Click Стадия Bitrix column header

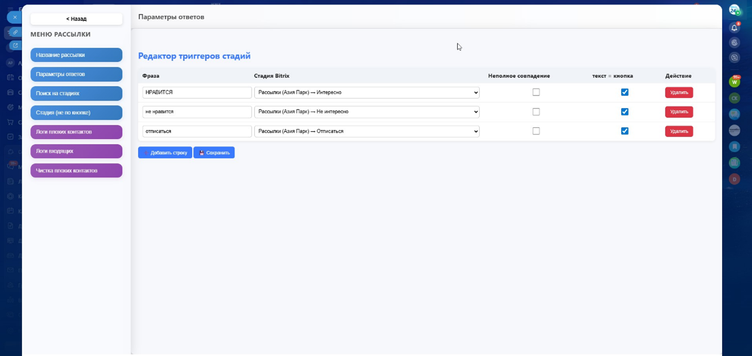click(x=272, y=76)
